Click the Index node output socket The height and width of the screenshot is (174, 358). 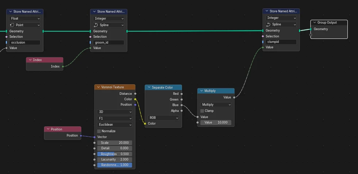(63, 66)
